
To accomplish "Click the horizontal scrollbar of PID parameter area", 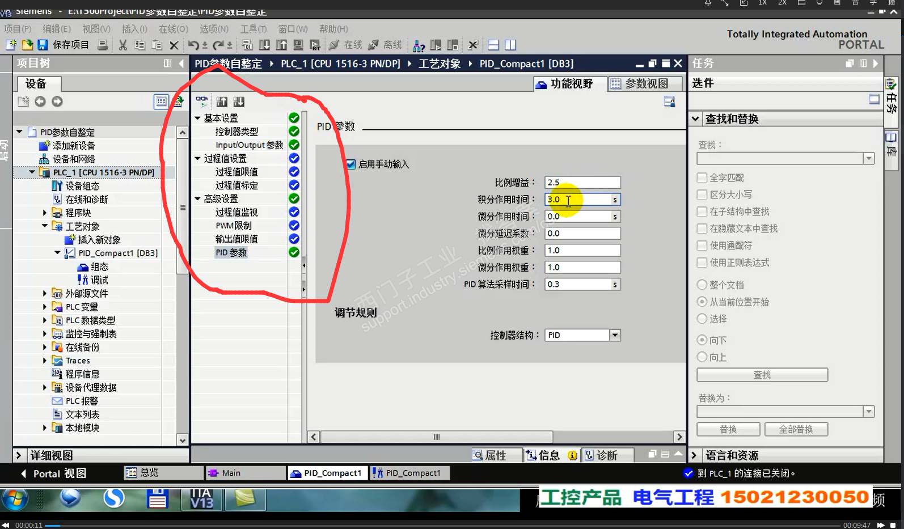I will pos(437,437).
